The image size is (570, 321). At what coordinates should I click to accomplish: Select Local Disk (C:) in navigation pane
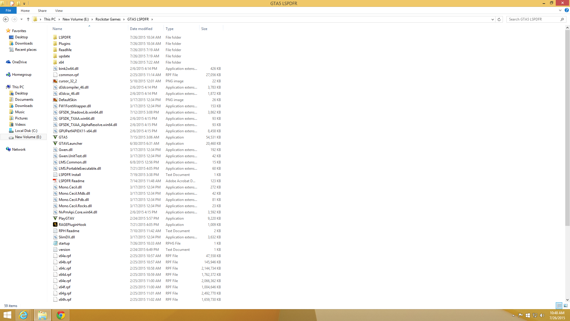[26, 131]
